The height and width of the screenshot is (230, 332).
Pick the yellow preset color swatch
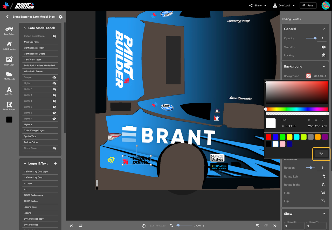click(x=289, y=137)
